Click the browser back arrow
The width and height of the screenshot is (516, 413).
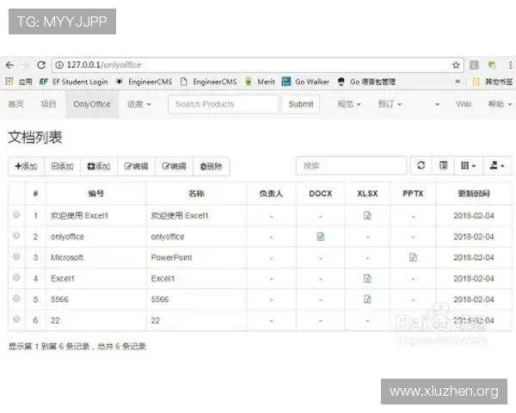tap(9, 65)
